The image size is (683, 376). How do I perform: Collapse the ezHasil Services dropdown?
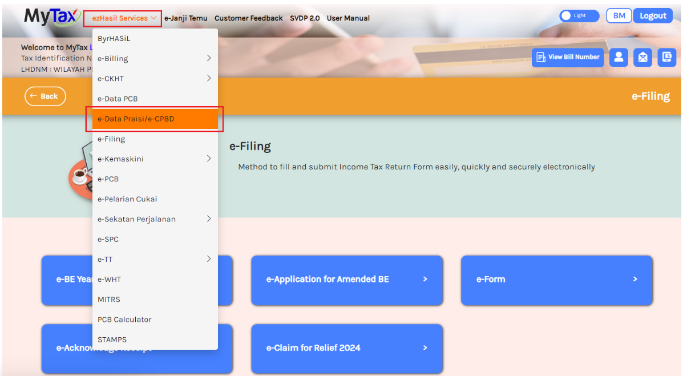point(124,18)
